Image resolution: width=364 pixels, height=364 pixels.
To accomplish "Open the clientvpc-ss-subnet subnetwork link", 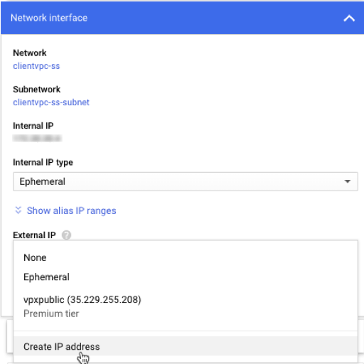I will click(51, 102).
